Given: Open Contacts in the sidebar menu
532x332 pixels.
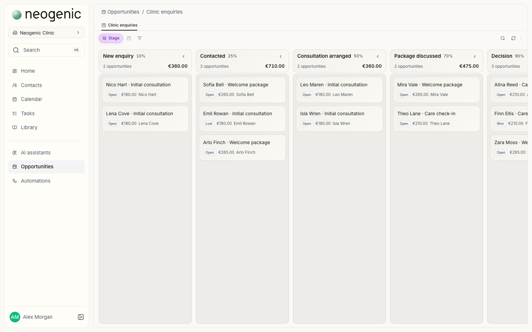Looking at the screenshot, I should pos(47,85).
